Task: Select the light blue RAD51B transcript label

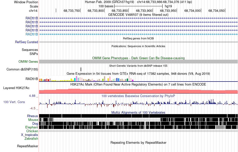Action: click(32, 34)
